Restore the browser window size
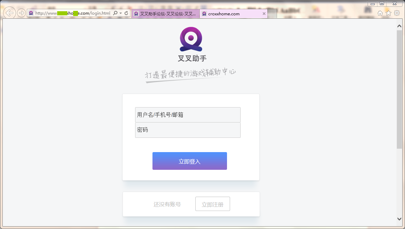 (382, 3)
